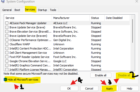Click the Intel(R) Platform License Manager row name
Screen dimensions: 140x92
click(x=30, y=69)
